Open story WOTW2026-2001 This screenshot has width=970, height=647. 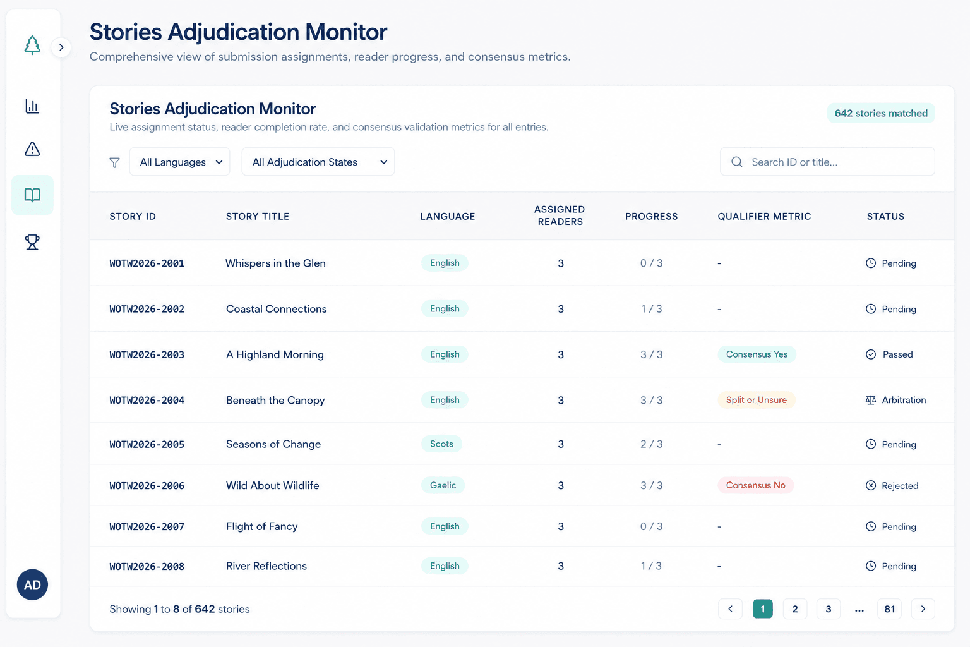click(147, 263)
